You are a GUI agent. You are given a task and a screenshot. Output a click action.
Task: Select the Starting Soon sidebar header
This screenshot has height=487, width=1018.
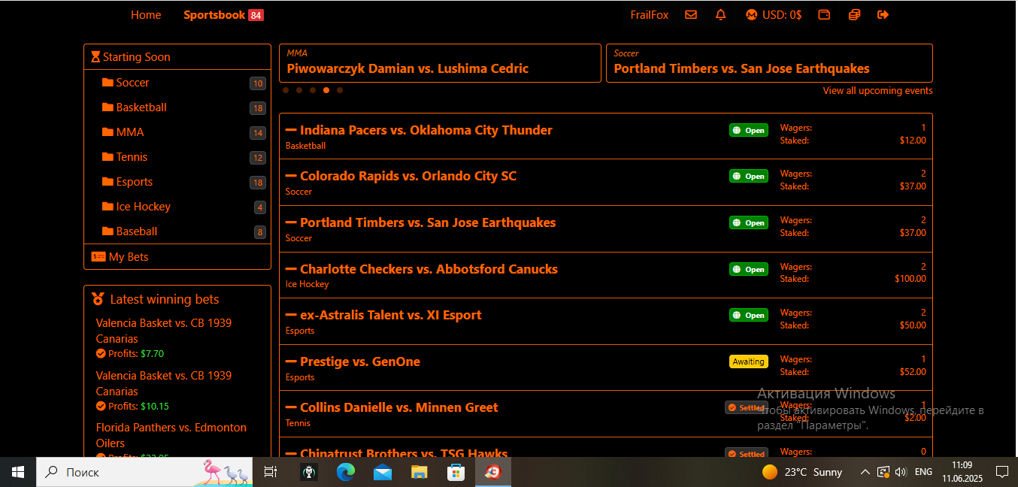(x=177, y=57)
